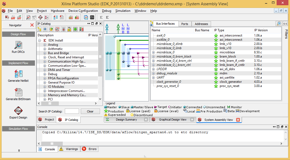Viewport: 290px width, 160px height.
Task: Select the hierarchy view icon in IP Catalog toolbar
Action: pos(40,29)
